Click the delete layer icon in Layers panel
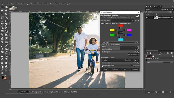The image size is (174, 98). [172, 53]
